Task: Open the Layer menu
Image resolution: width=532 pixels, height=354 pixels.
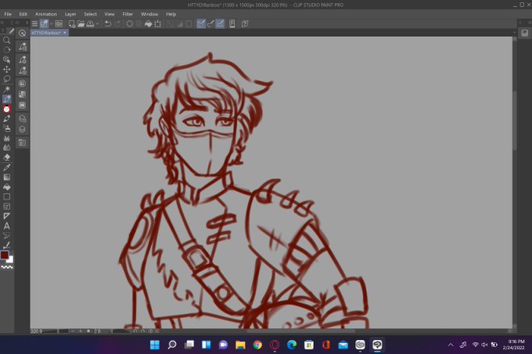Action: (x=70, y=14)
